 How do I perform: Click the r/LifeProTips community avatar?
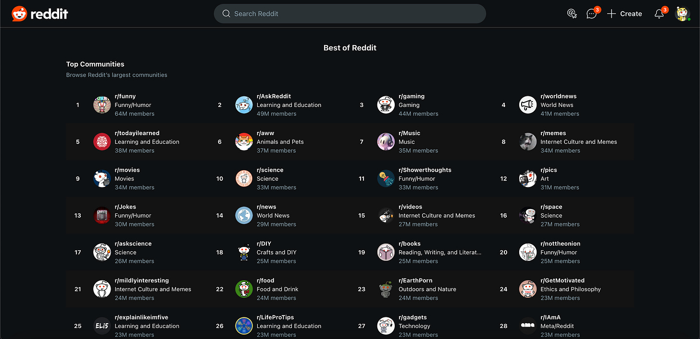(244, 326)
